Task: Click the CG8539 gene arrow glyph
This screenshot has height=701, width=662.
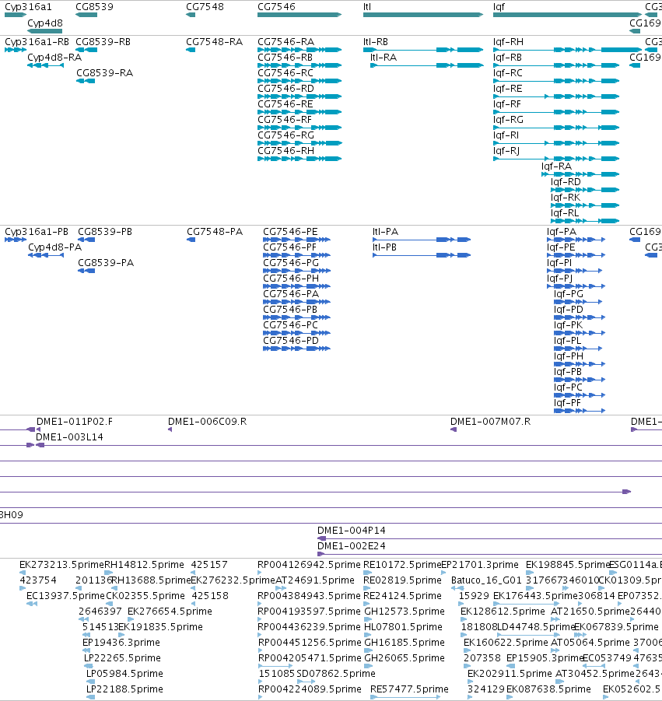Action: tap(86, 15)
